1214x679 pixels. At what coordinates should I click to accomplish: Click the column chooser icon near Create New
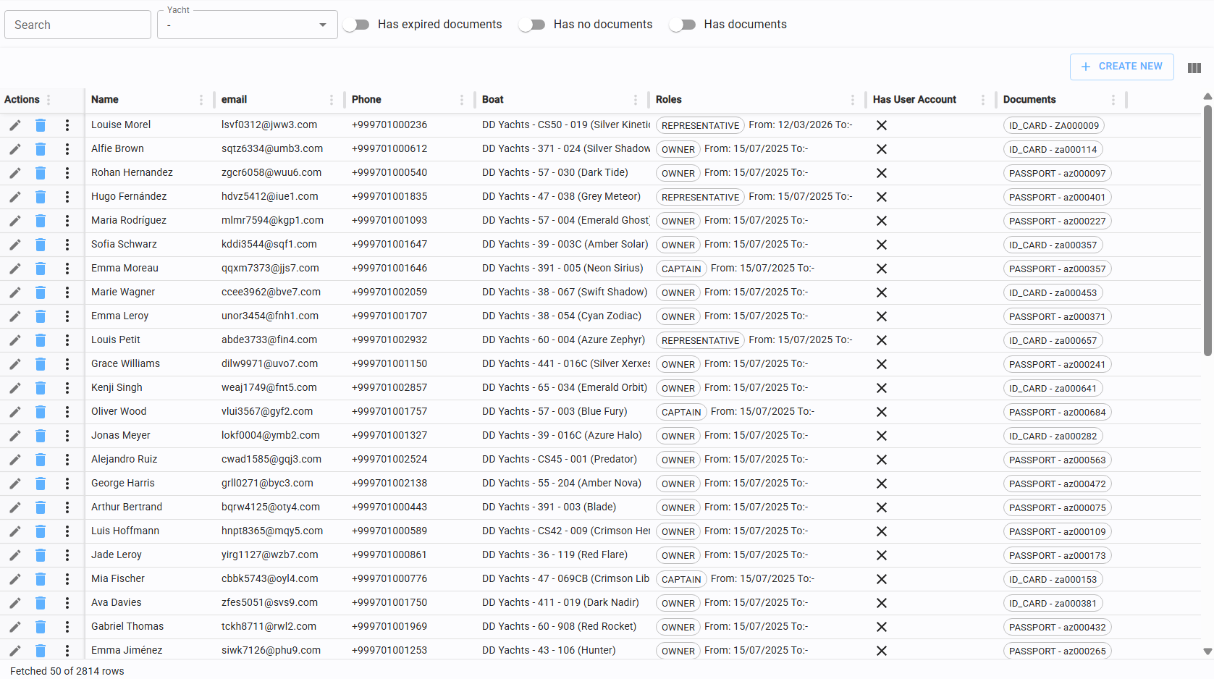coord(1194,68)
